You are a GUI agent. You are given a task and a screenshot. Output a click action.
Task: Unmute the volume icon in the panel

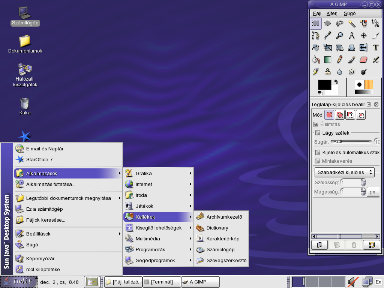[353, 282]
